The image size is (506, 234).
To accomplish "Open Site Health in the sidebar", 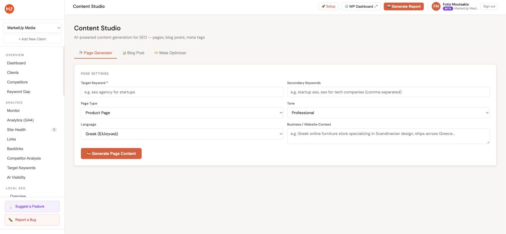I will (x=16, y=130).
